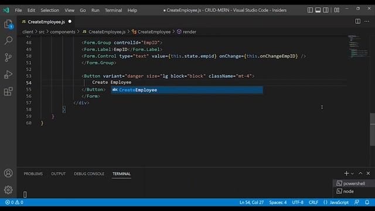Click the src breadcrumb segment
Screen dimensions: 375x211
pyautogui.click(x=42, y=32)
